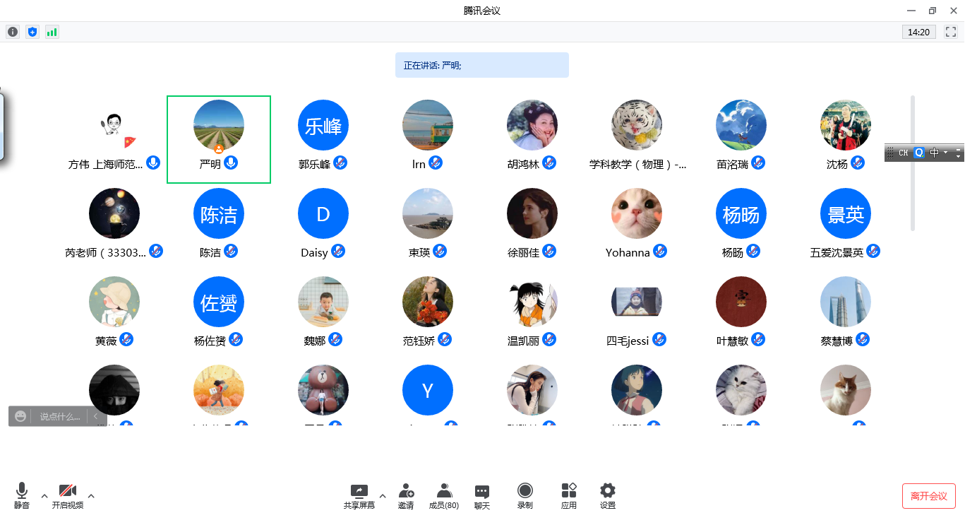The width and height of the screenshot is (965, 513).
Task: Open the Invite (邀请) icon
Action: pyautogui.click(x=406, y=495)
